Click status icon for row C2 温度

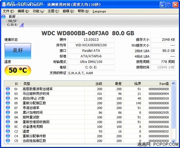[x=8, y=131]
